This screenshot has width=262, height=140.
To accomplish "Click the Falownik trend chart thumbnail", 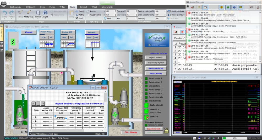I will [x=92, y=44].
